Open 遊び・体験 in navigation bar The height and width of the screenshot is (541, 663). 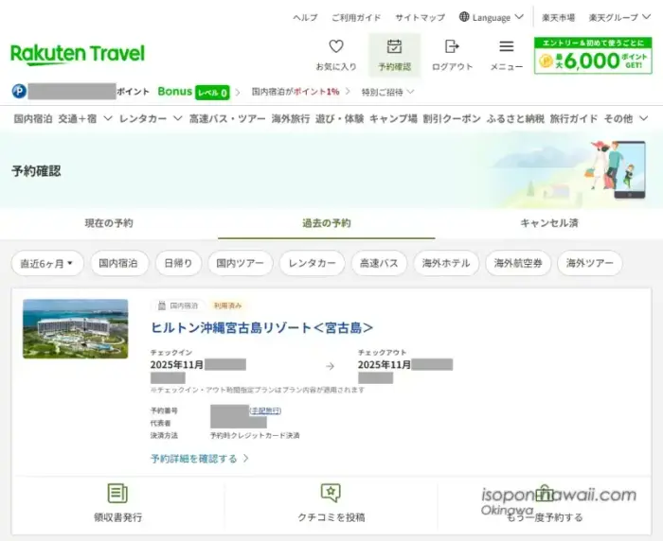click(339, 118)
